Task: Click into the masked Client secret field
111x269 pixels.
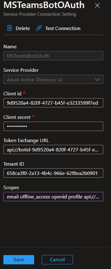Action: [x=53, y=126]
